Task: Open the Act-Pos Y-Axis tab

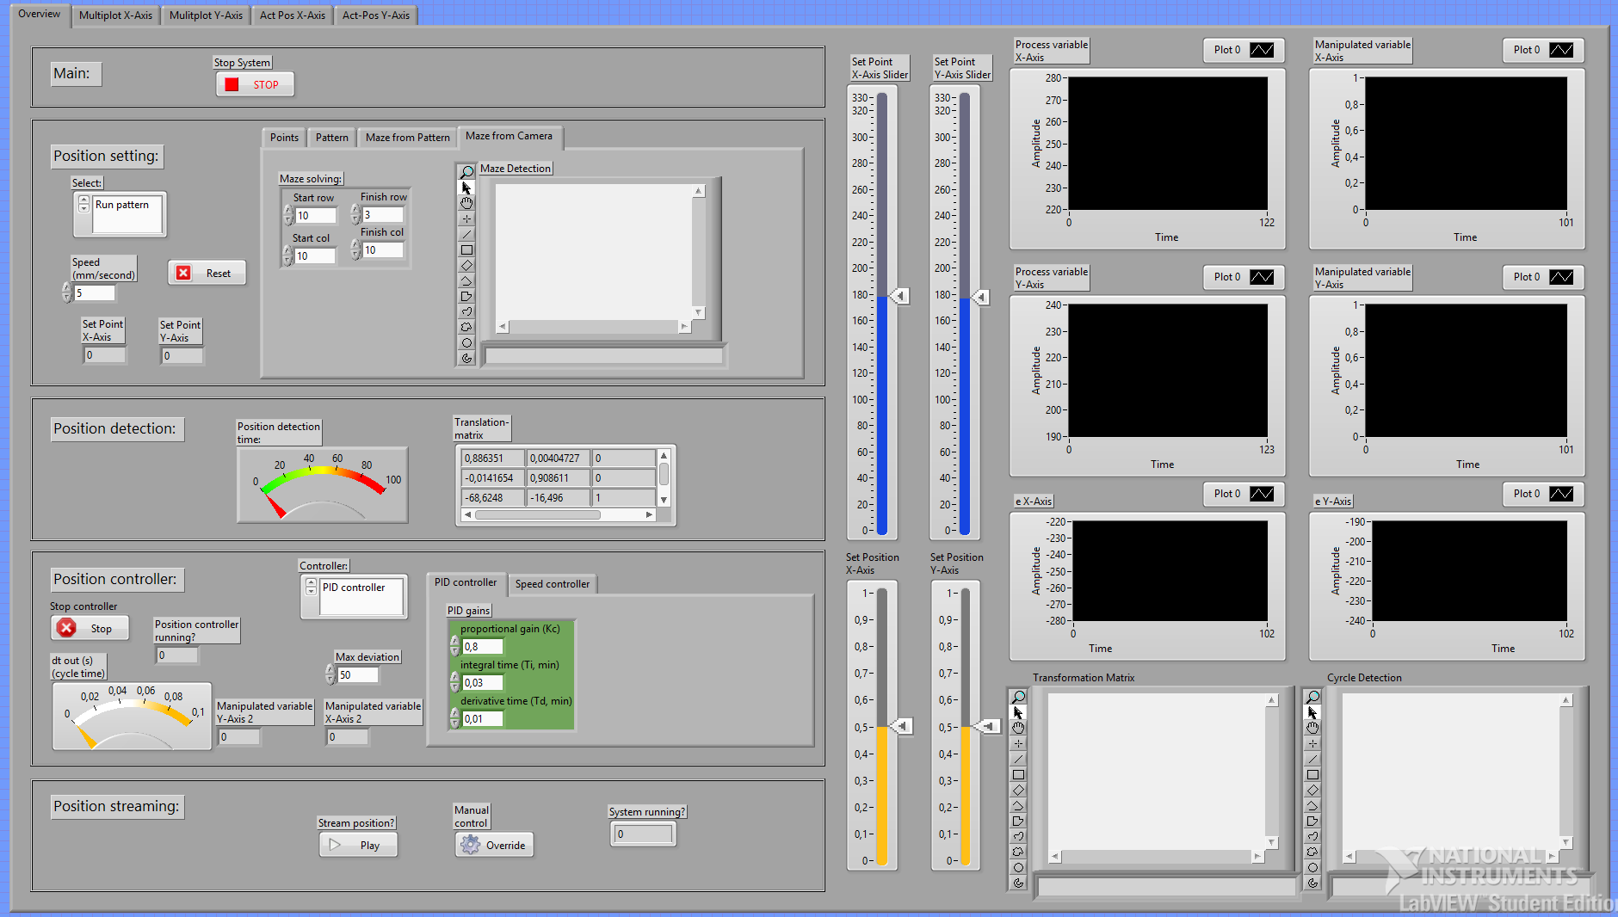Action: click(x=376, y=15)
